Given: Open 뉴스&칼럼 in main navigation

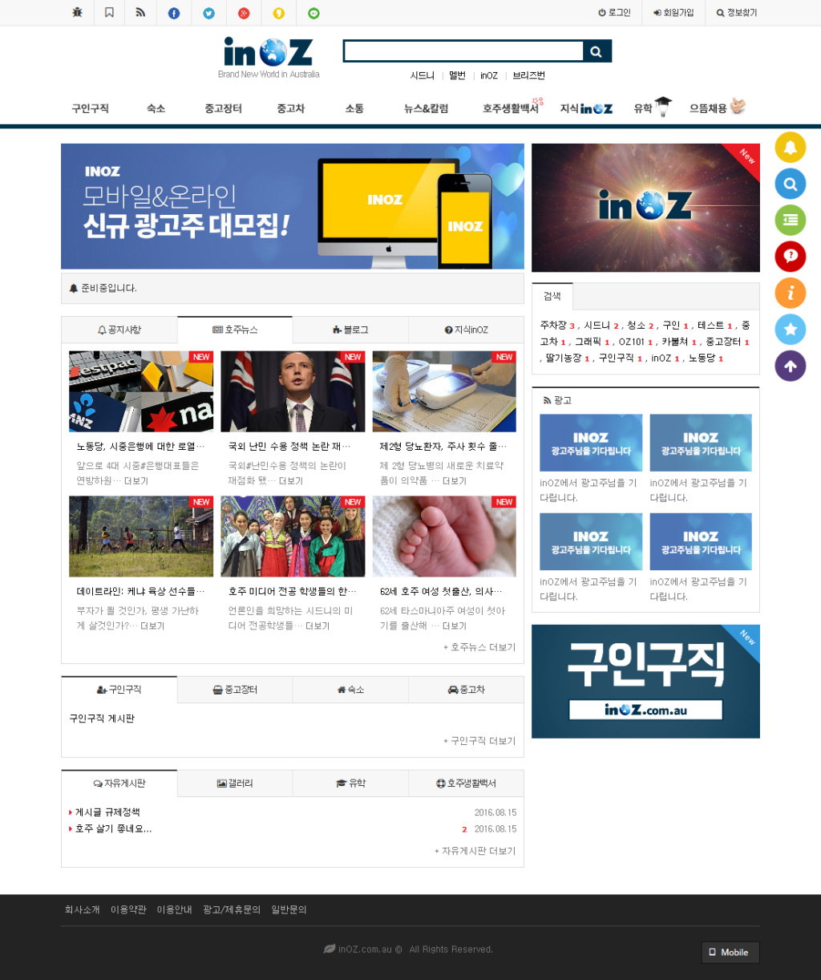Looking at the screenshot, I should [x=426, y=108].
